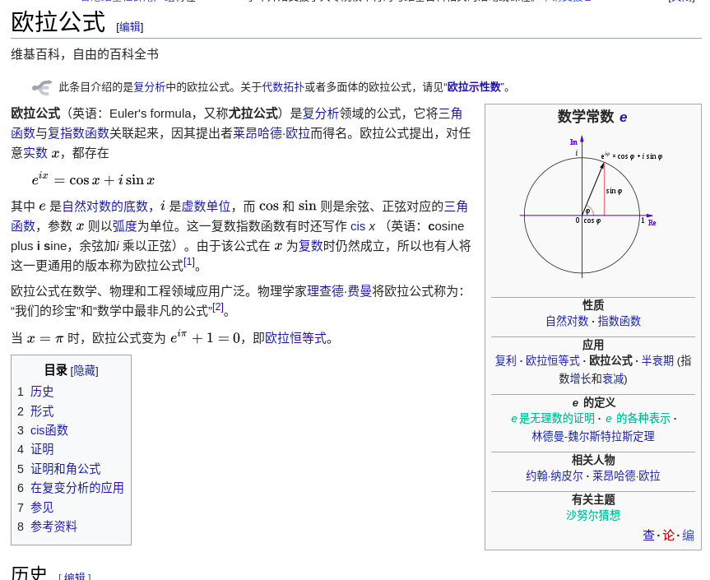Screen dimensions: 710x580
Task: Open the 弧度 link
Action: tap(124, 226)
